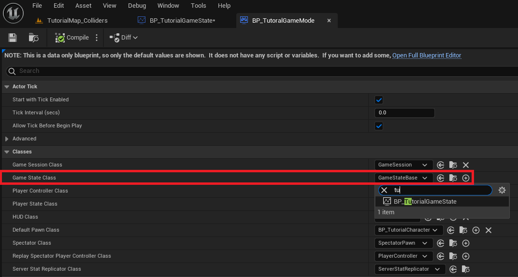Use selected asset for Game Session Class
The width and height of the screenshot is (518, 277).
click(440, 165)
